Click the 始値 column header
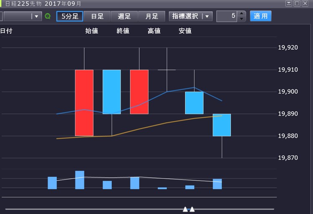Viewport: 313px width, 214px height. 92,31
